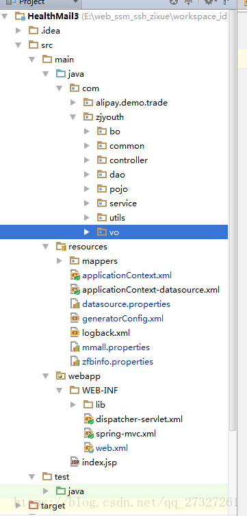247x516 pixels.
Task: Collapse the resources folder arrow
Action: (x=46, y=247)
